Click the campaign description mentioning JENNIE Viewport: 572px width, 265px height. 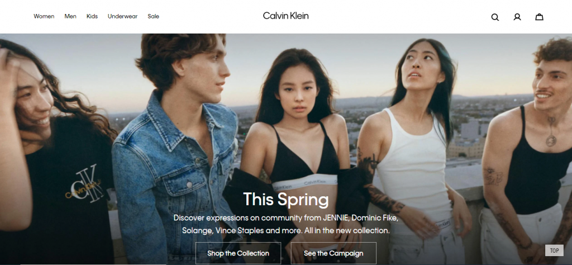click(285, 224)
